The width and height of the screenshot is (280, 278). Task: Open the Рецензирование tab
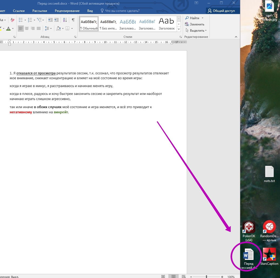67,11
